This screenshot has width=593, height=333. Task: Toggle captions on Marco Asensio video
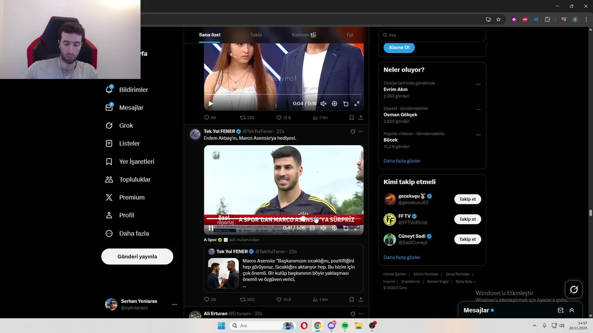pos(312,228)
